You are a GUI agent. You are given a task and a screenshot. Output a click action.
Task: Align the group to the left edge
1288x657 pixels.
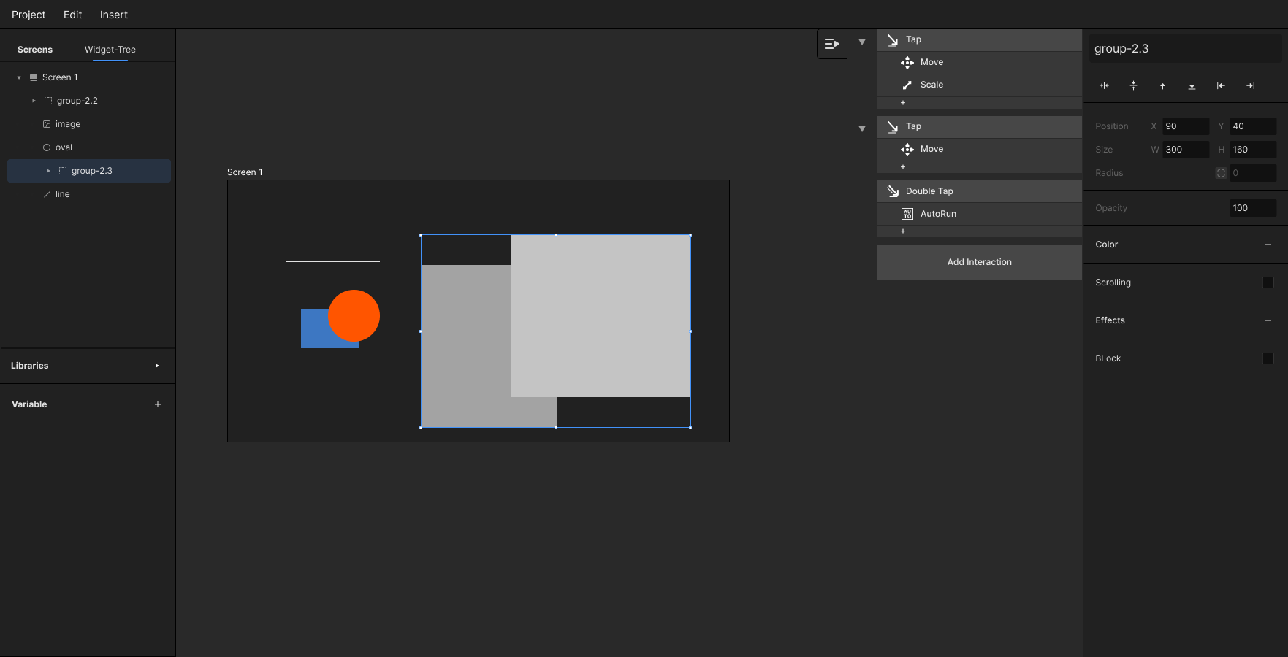(1221, 85)
